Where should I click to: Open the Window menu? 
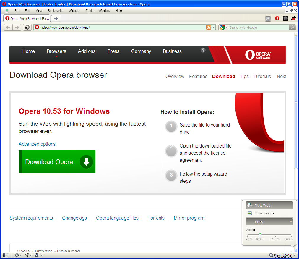[104, 11]
